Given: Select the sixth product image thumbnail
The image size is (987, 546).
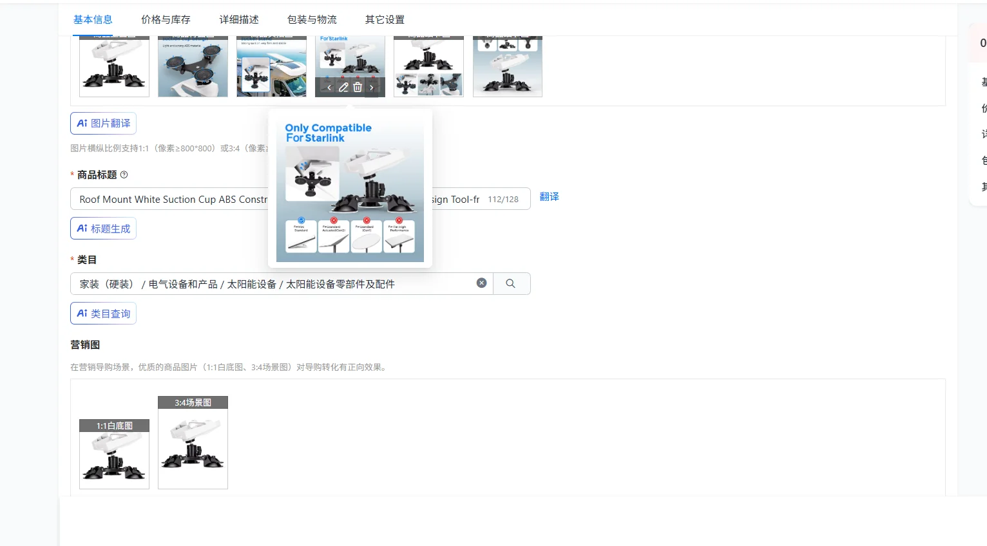Looking at the screenshot, I should tap(508, 66).
